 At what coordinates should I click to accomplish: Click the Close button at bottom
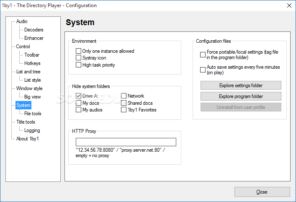pyautogui.click(x=262, y=192)
